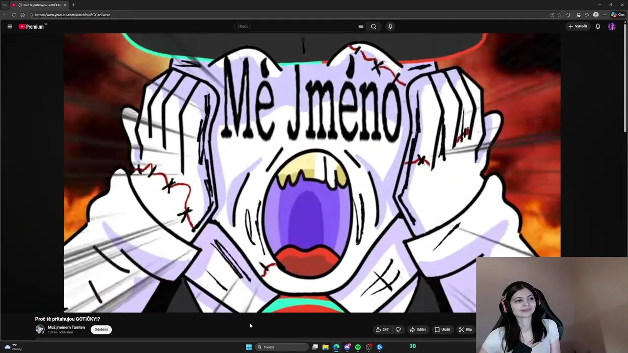Click the page vertical scrollbar
This screenshot has width=628, height=353.
(x=625, y=78)
